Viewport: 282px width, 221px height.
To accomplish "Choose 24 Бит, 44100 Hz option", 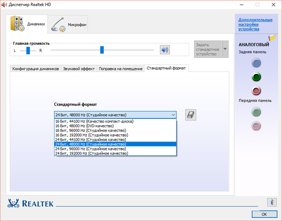I will [x=115, y=140].
